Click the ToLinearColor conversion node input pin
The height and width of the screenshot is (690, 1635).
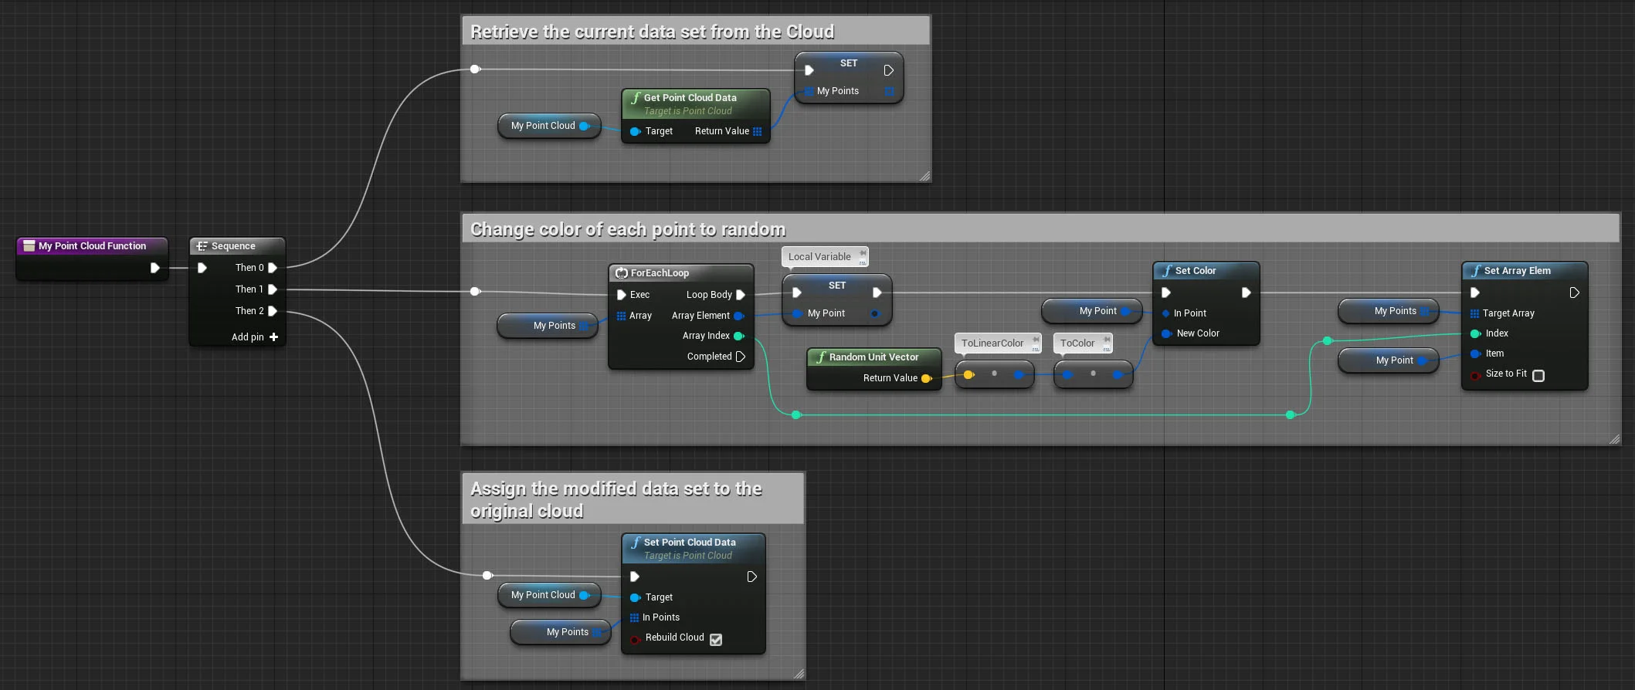[x=968, y=374]
